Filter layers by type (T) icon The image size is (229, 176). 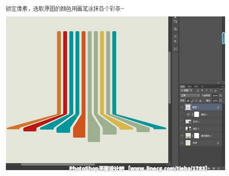click(x=207, y=90)
